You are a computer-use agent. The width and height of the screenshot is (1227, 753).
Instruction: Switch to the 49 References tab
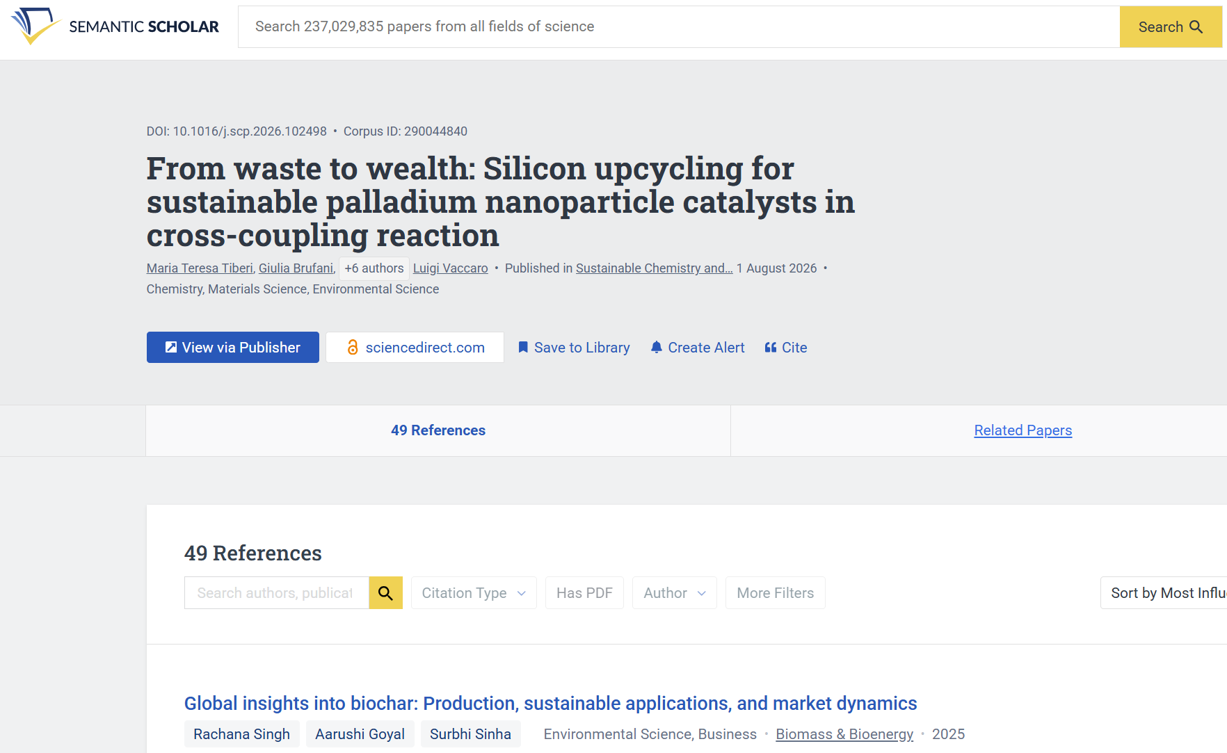438,430
